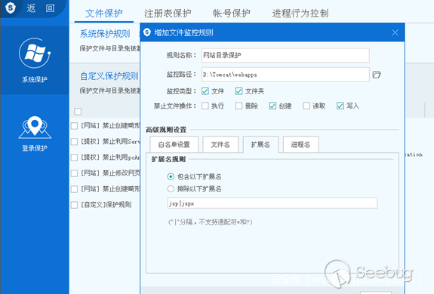Image resolution: width=434 pixels, height=294 pixels.
Task: Click the 规则名称 input field with 网站目录保护
Action: point(285,55)
